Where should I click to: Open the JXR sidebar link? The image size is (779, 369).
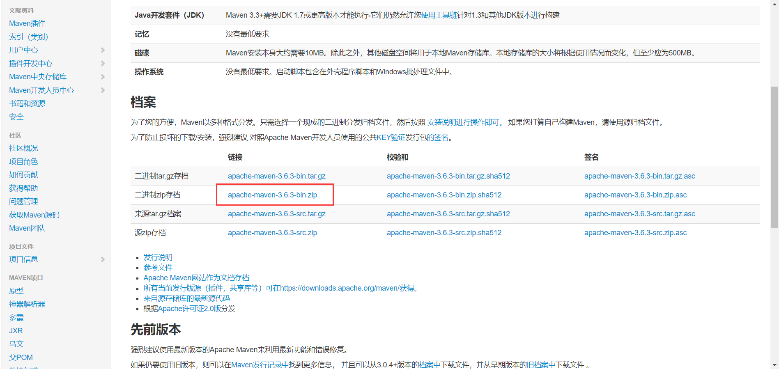click(16, 331)
